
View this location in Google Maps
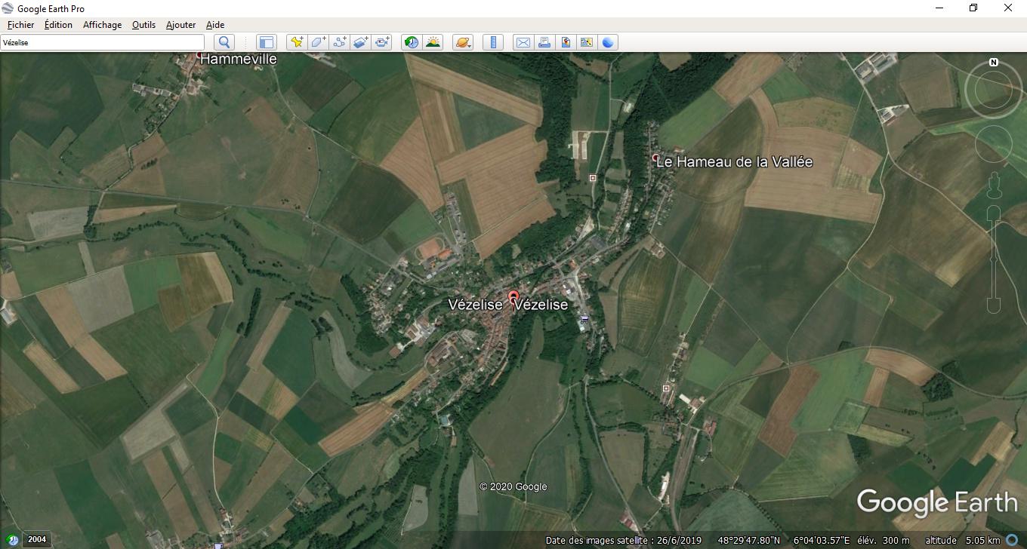[586, 42]
